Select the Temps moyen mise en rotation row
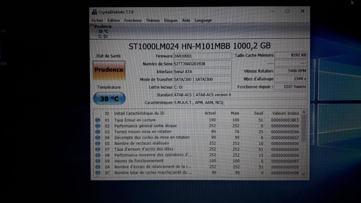 (x=197, y=132)
